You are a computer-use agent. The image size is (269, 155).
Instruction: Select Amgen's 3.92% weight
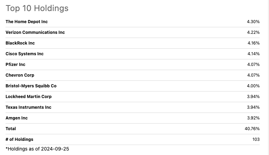[253, 118]
